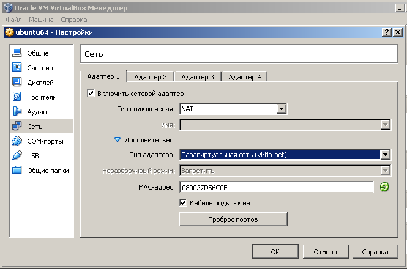The height and width of the screenshot is (269, 407).
Task: Click the question mark help button in title bar
Action: [x=386, y=32]
